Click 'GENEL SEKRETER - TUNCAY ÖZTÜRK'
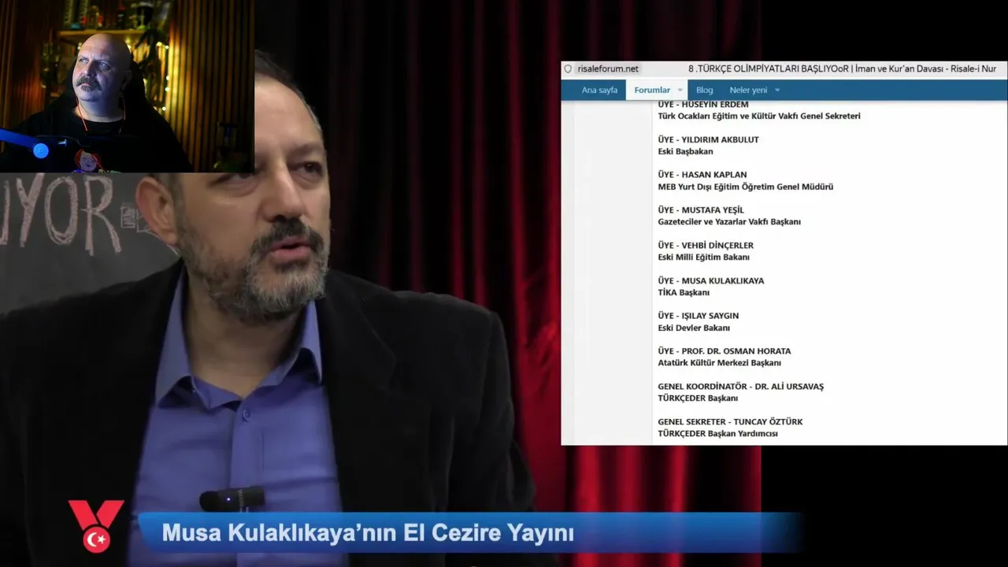The width and height of the screenshot is (1008, 567). [x=730, y=422]
